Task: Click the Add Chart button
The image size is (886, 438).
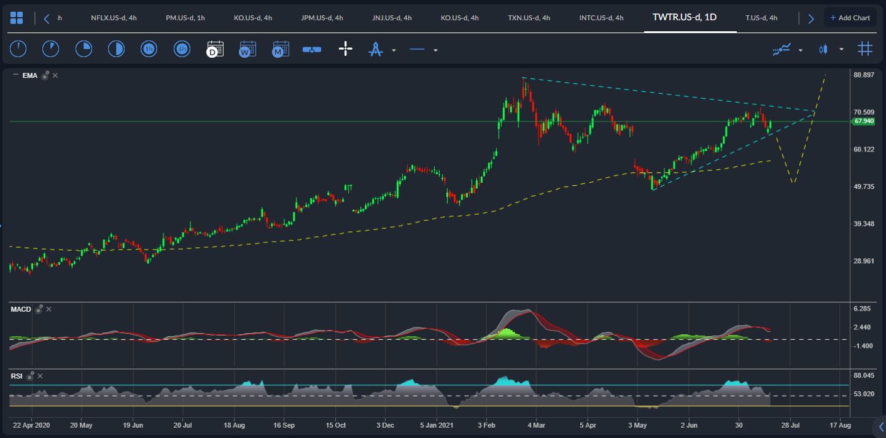Action: tap(850, 18)
